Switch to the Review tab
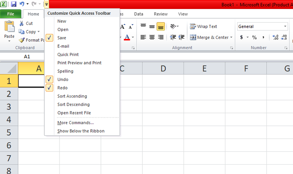The width and height of the screenshot is (293, 174). coord(161,14)
